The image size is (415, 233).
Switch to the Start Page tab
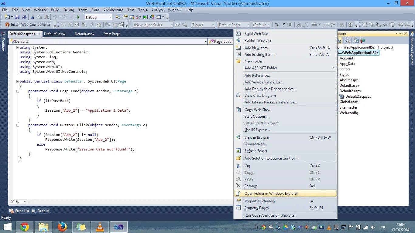pos(111,34)
